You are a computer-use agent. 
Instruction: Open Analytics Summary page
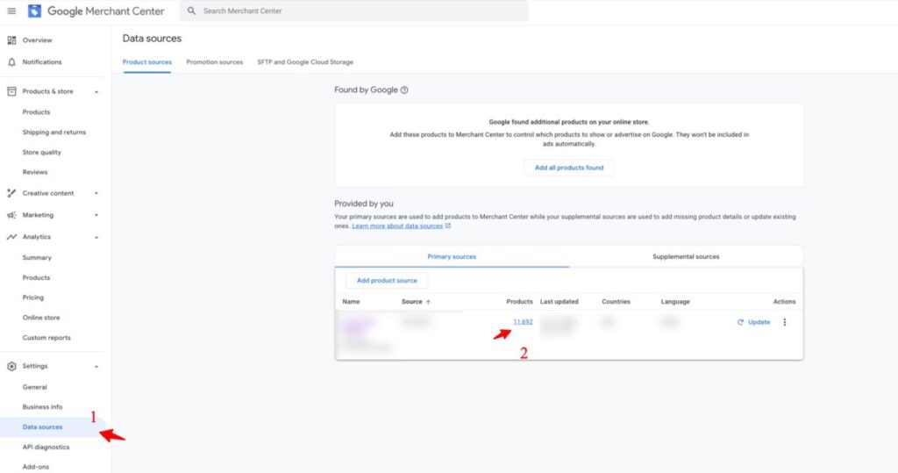37,257
